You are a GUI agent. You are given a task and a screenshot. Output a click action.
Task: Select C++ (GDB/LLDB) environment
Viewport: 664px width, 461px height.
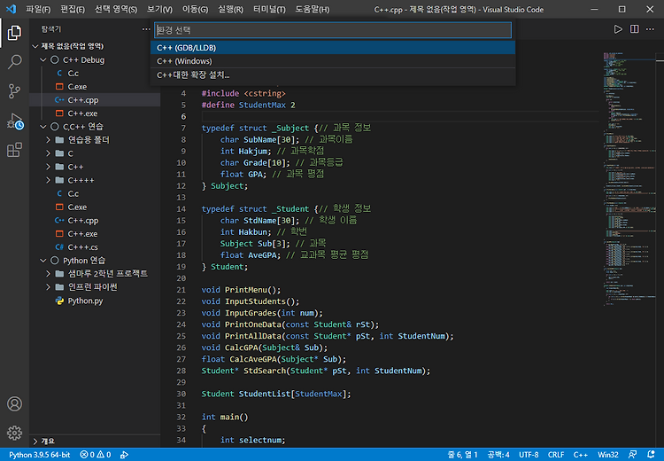[x=333, y=48]
